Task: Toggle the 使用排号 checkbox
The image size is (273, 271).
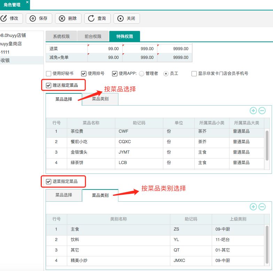Action: coord(84,73)
